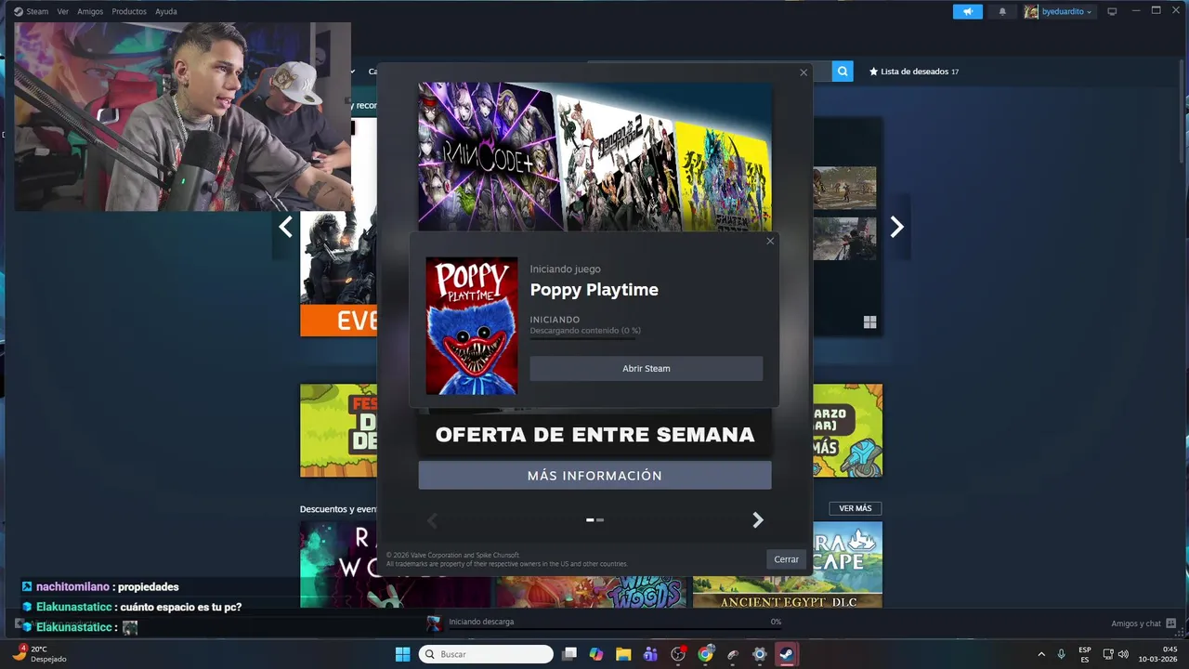The width and height of the screenshot is (1189, 669).
Task: Open the ESP ES language switcher
Action: pyautogui.click(x=1085, y=654)
